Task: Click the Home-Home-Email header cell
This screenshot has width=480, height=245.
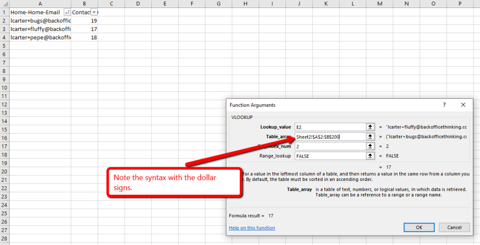Action: click(40, 12)
